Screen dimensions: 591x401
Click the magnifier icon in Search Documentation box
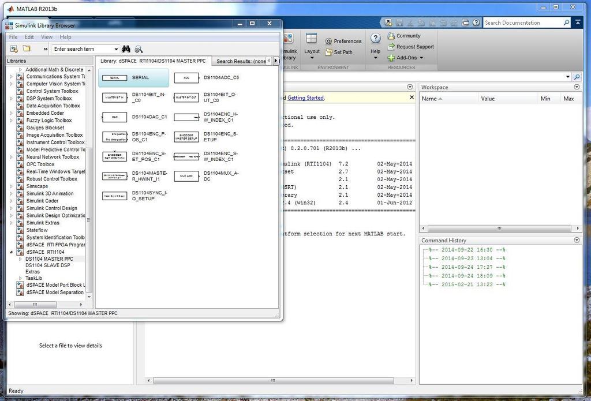click(x=566, y=23)
